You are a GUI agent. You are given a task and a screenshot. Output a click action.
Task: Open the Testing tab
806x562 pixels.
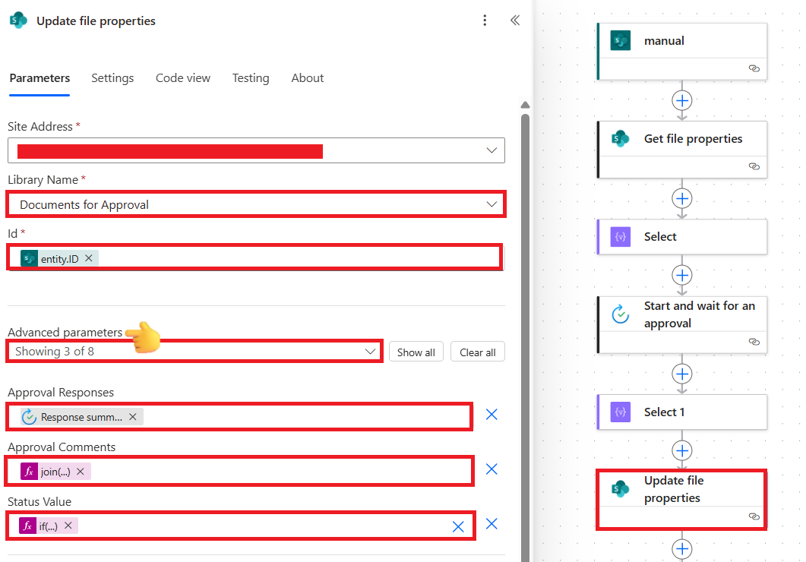(251, 78)
